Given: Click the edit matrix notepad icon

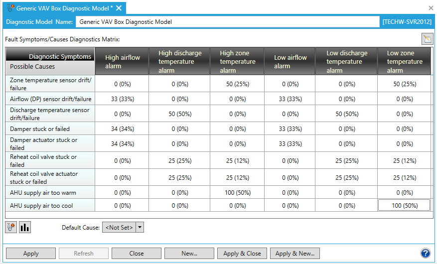Looking at the screenshot, I should click(x=427, y=39).
